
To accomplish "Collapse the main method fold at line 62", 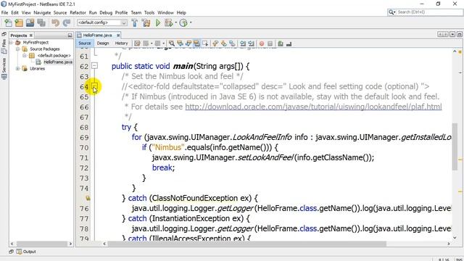I will pyautogui.click(x=94, y=66).
